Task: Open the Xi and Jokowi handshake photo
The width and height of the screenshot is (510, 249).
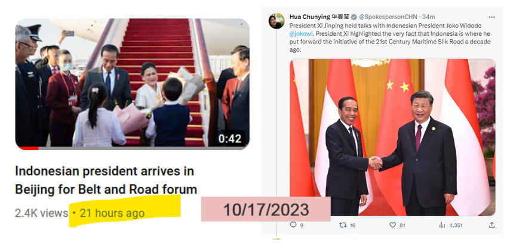Action: tap(392, 138)
